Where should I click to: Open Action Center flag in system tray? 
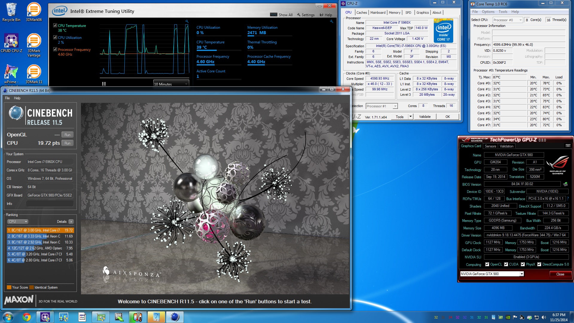click(x=515, y=317)
